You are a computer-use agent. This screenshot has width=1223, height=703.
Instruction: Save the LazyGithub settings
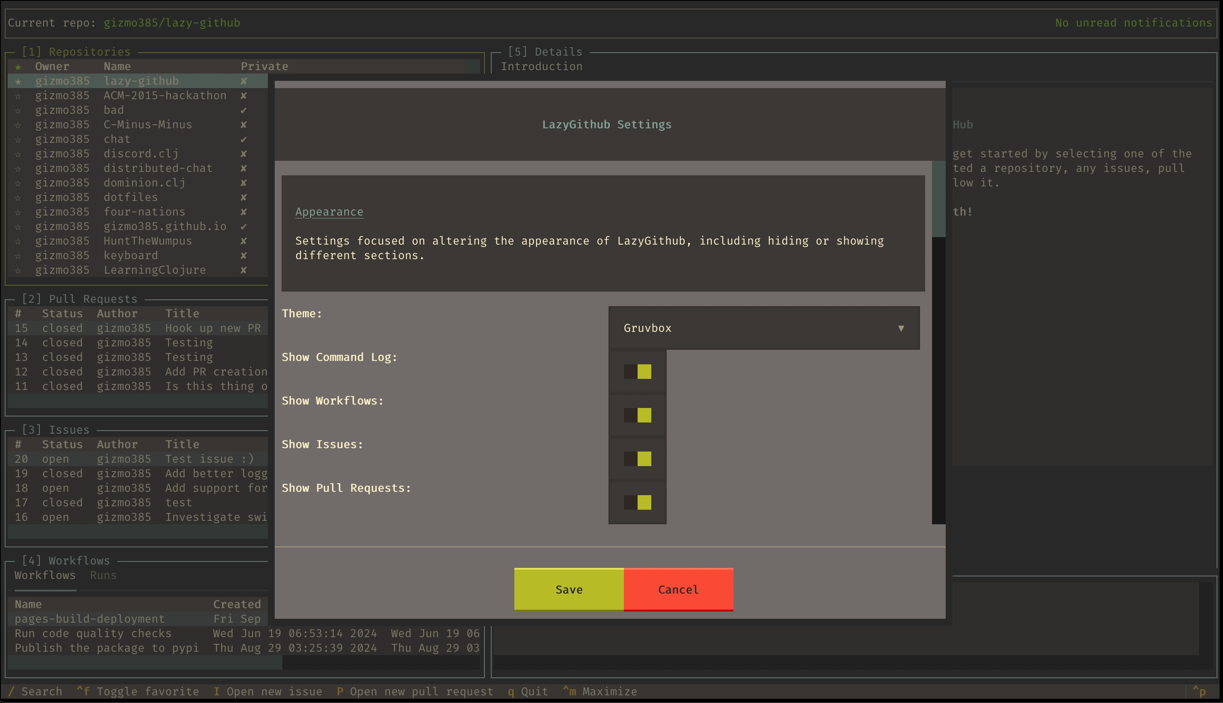tap(569, 589)
